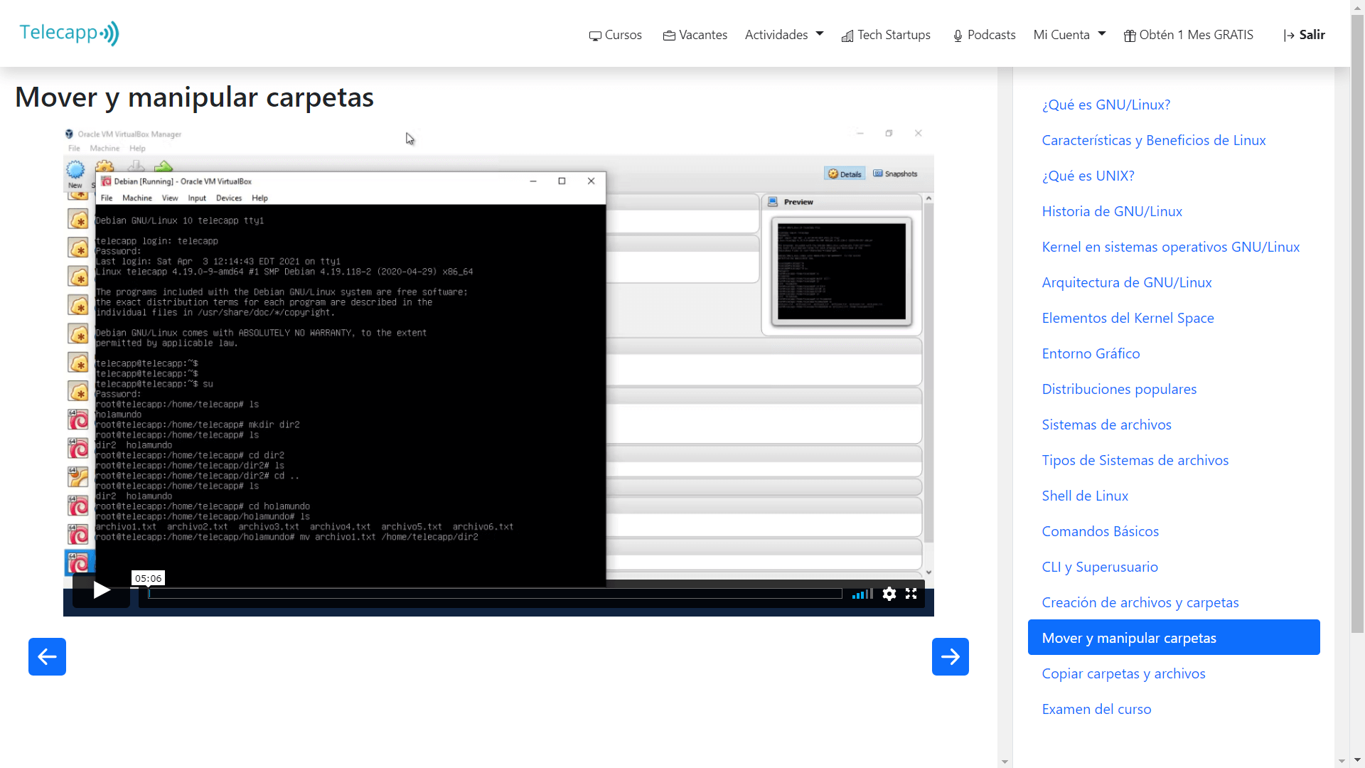Open Copiar carpetas y archivos lesson
The width and height of the screenshot is (1365, 768).
coord(1124,673)
